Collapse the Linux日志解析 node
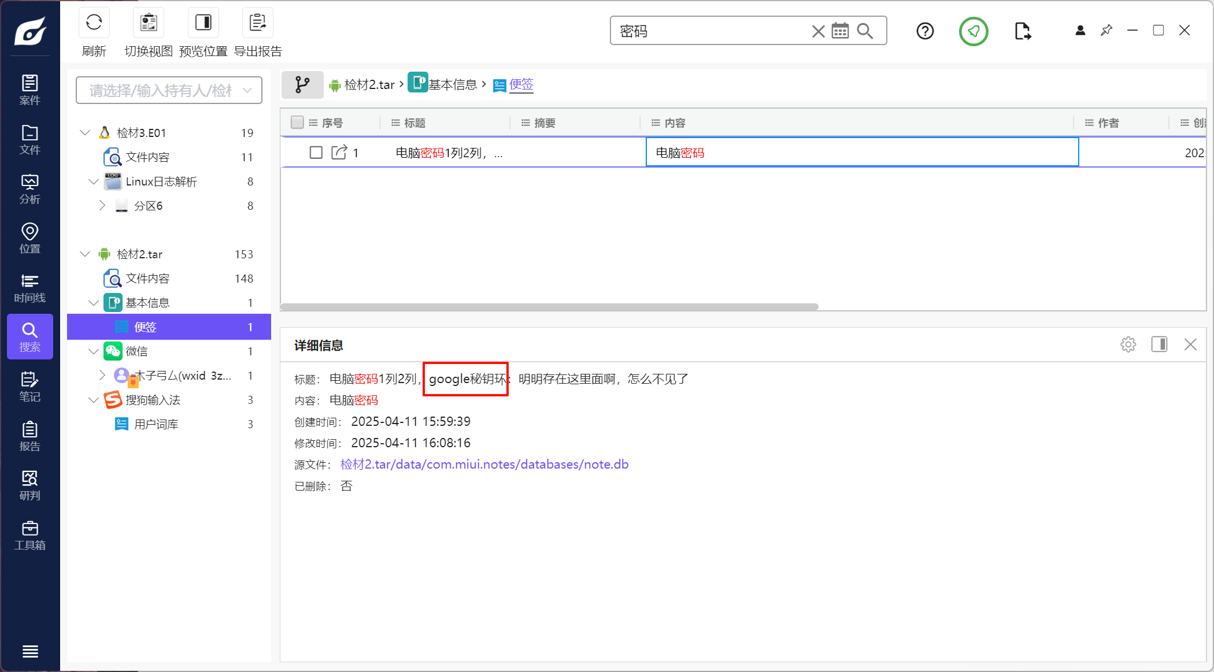The width and height of the screenshot is (1214, 672). pos(94,181)
